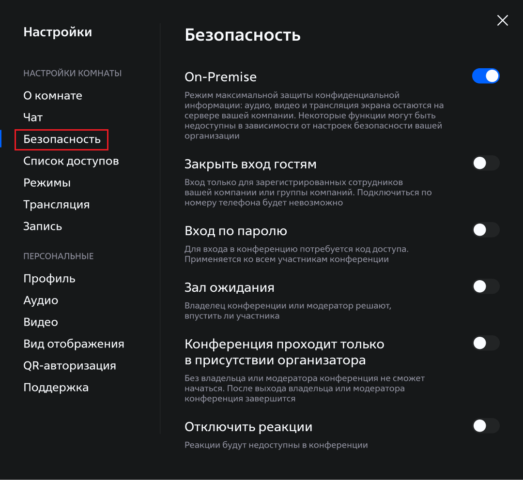Enable the Зал ожидания toggle
Screen dimensions: 523x480
(486, 286)
